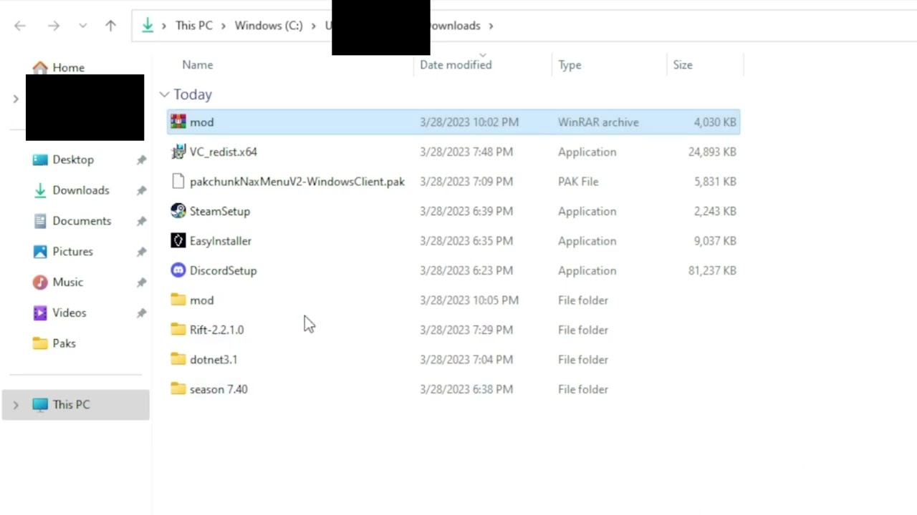Viewport: 917px width, 515px height.
Task: Expand chevron at end of address path
Action: (x=491, y=26)
